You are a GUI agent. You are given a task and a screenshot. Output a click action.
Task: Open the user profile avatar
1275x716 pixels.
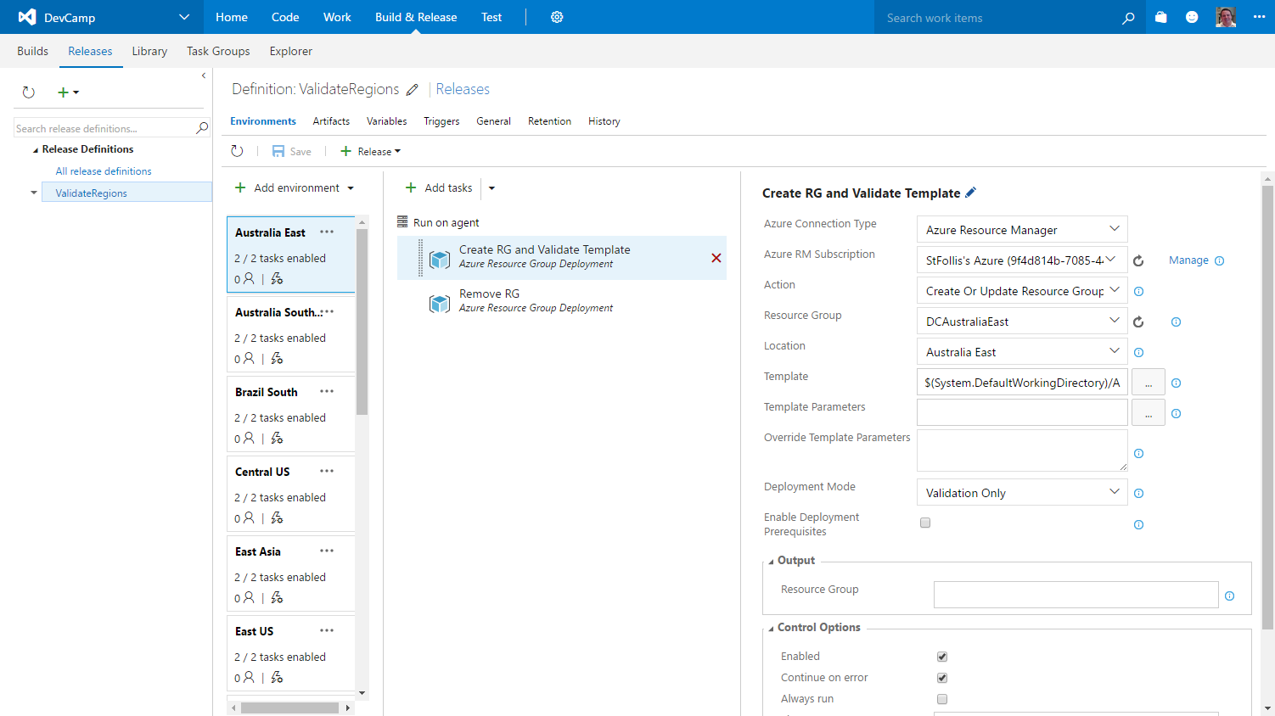point(1226,17)
